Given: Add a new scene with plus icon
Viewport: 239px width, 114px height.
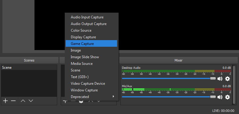Looking at the screenshot, I should coord(5,101).
